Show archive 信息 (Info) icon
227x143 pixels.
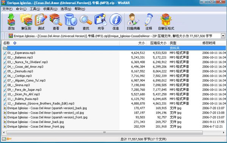[x=115, y=19]
